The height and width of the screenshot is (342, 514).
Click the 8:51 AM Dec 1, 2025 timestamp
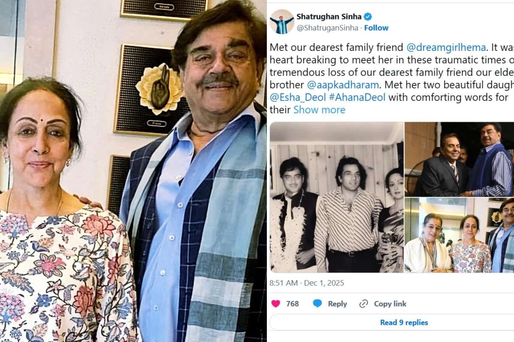pos(307,283)
